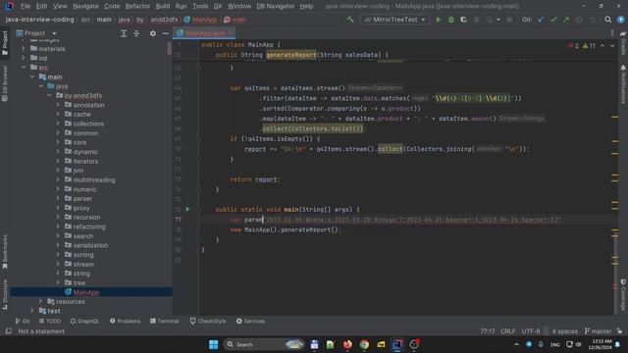Open Search Everywhere magnifier icon
Image resolution: width=628 pixels, height=353 pixels.
(x=608, y=20)
